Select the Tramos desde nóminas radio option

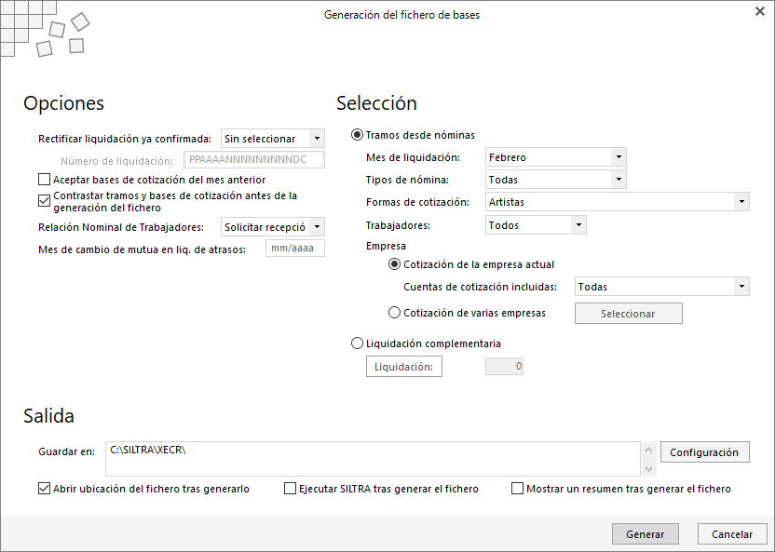coord(357,135)
